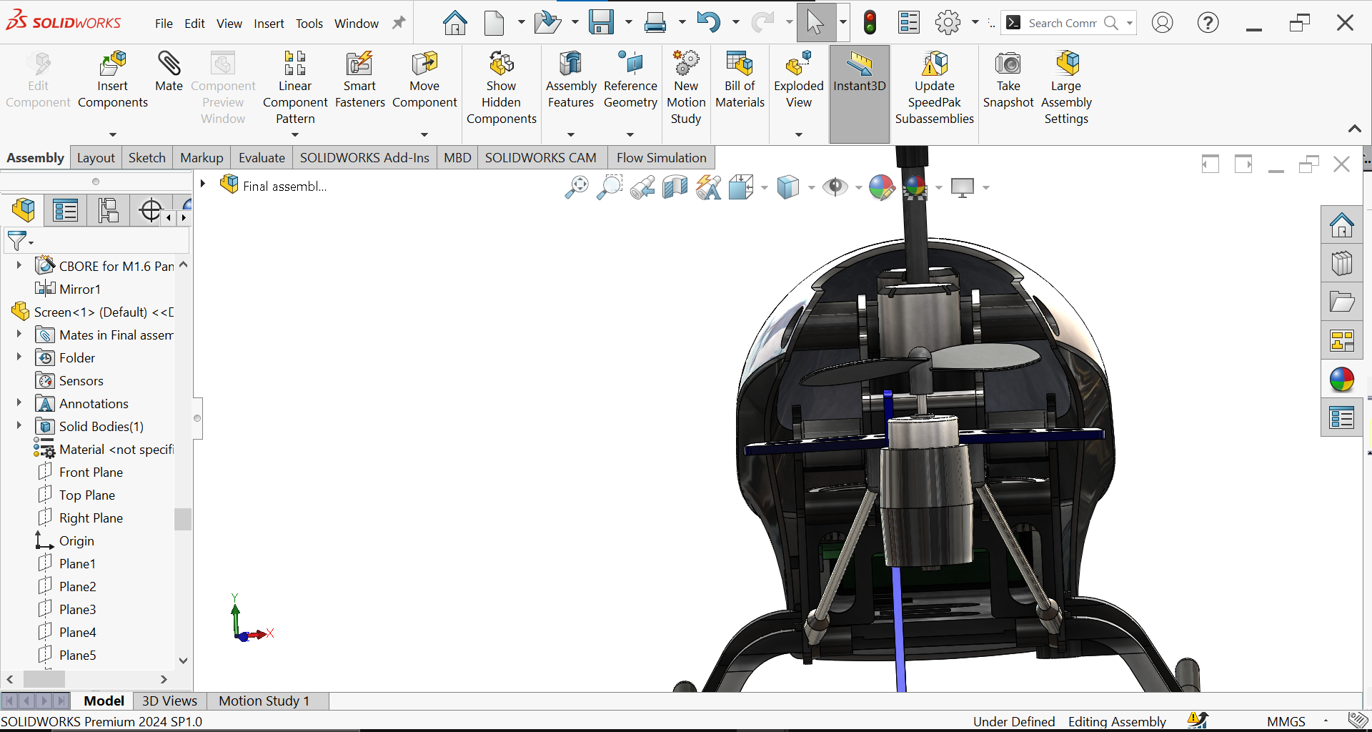Screen dimensions: 1372x732
Task: Toggle the Hide/Show Items eye icon
Action: coord(834,187)
